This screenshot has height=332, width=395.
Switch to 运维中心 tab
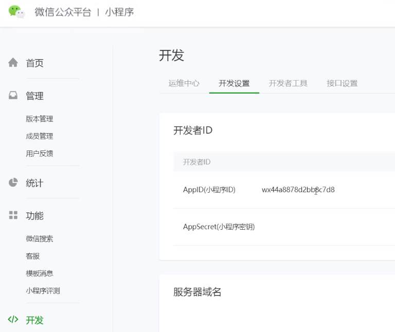click(184, 83)
